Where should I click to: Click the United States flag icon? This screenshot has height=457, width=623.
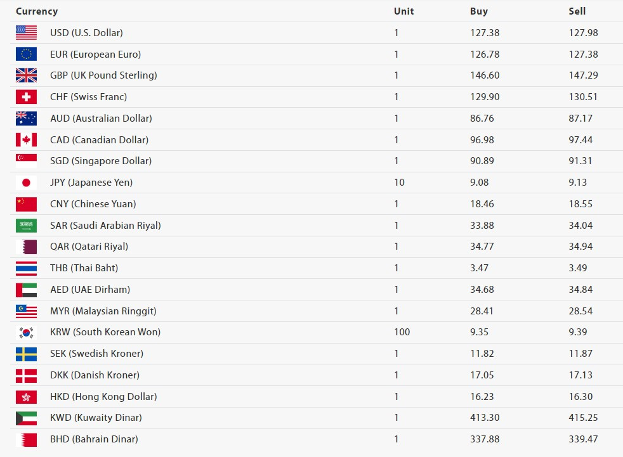[x=26, y=32]
